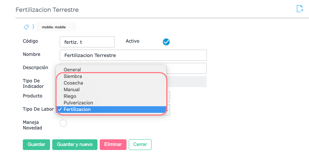
Task: Click the mobile: mobile tag chip
Action: click(x=56, y=27)
